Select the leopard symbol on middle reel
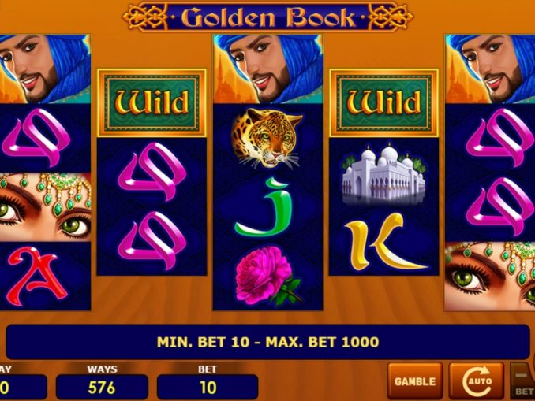This screenshot has width=535, height=401. tap(267, 138)
